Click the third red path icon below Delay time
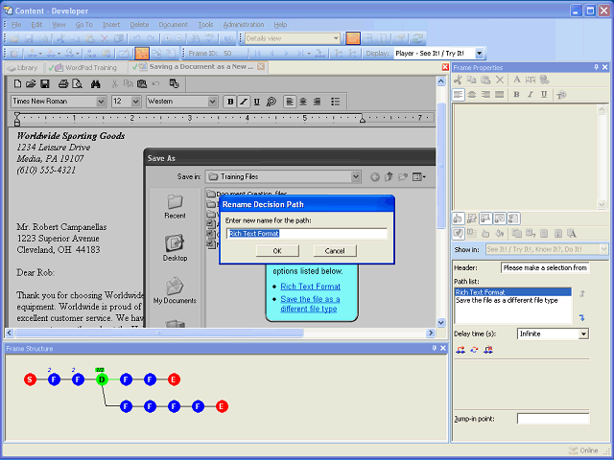The image size is (614, 460). click(x=488, y=350)
